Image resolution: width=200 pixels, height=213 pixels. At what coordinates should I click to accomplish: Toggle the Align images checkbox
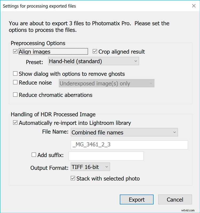pyautogui.click(x=15, y=52)
